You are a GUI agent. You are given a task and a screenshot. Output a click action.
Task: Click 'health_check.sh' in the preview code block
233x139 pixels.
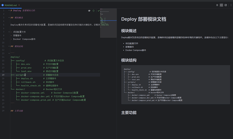[139, 90]
